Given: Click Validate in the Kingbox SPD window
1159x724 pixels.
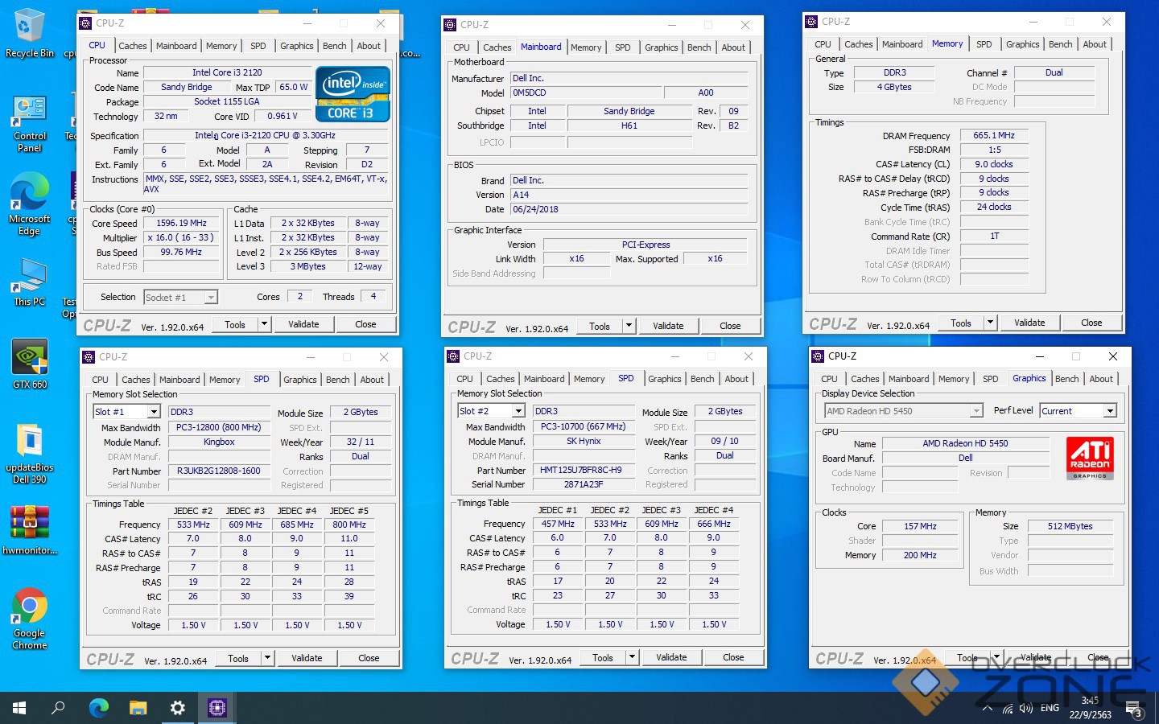Looking at the screenshot, I should (306, 658).
